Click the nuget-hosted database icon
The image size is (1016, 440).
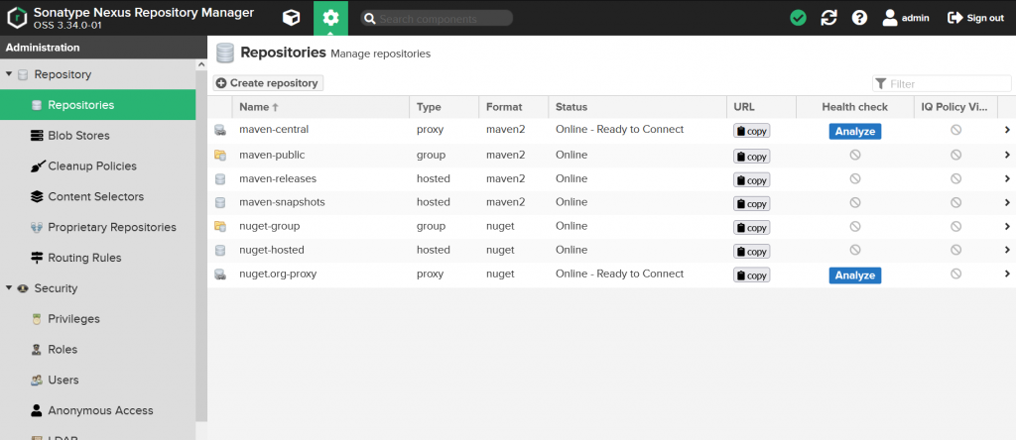(x=220, y=251)
